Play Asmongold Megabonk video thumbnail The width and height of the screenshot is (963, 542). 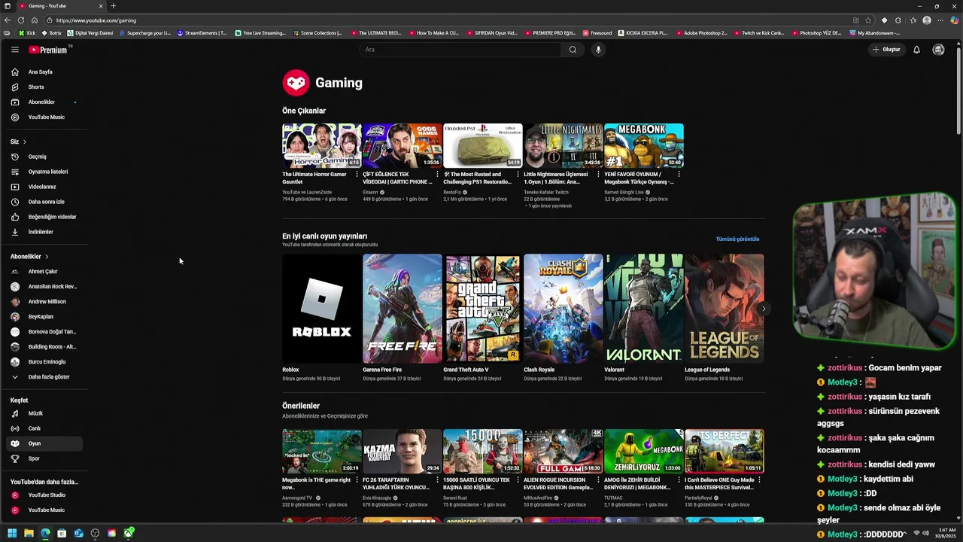pos(321,451)
